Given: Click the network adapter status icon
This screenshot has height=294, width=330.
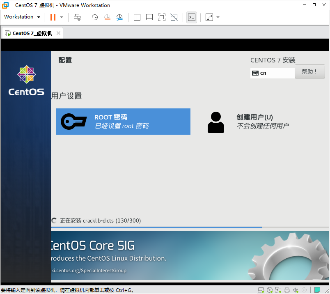Looking at the screenshot, I should pos(278,290).
